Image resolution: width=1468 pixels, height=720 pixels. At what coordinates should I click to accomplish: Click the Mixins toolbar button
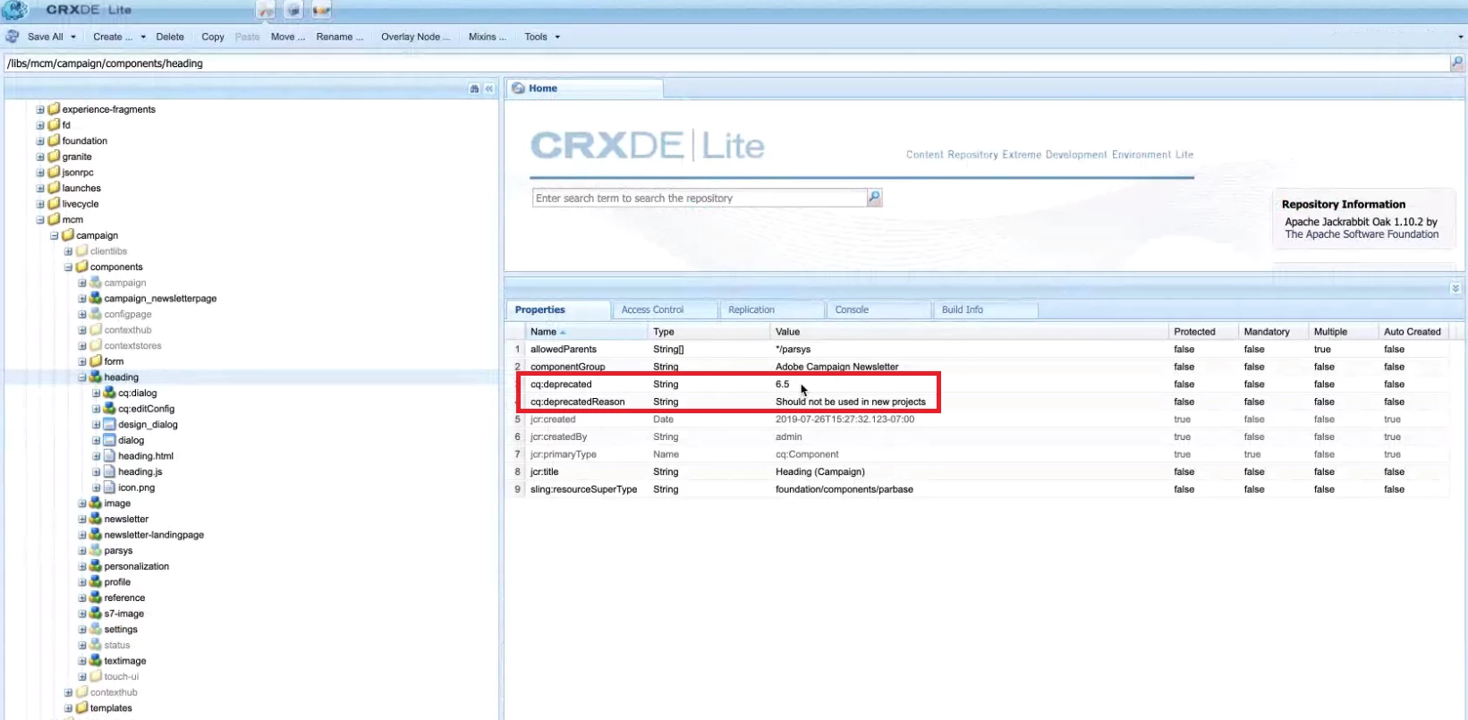pos(487,37)
